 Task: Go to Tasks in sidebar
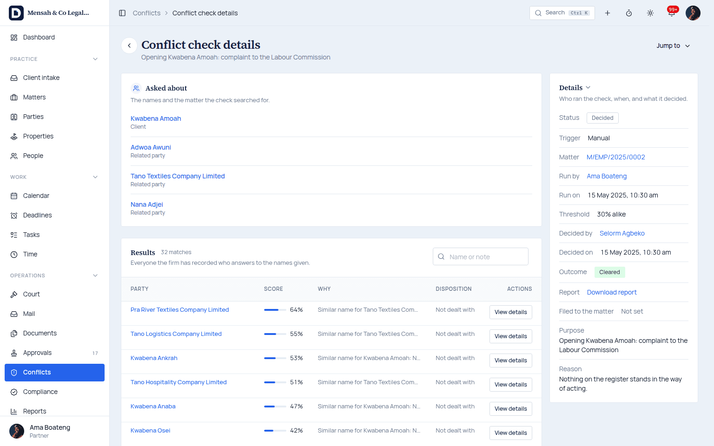tap(54, 235)
